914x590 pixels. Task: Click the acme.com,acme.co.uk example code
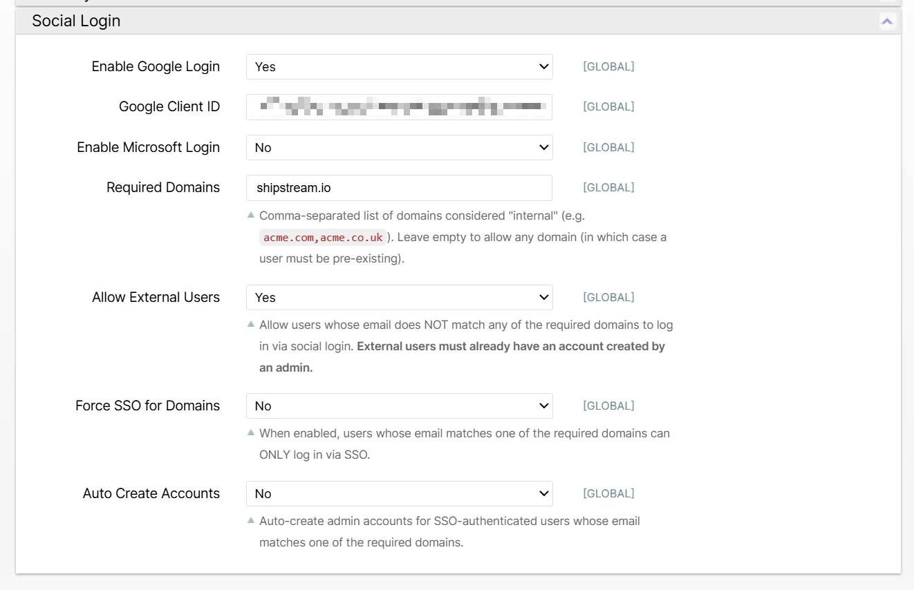click(323, 238)
